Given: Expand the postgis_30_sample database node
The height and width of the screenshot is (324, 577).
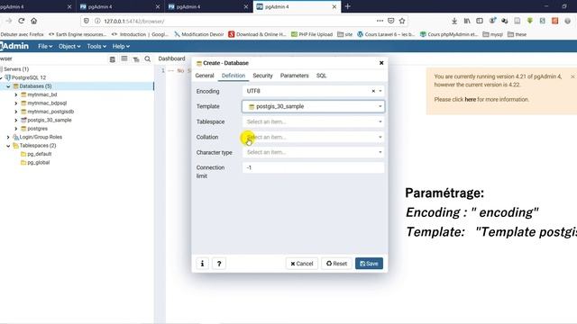Looking at the screenshot, I should point(16,120).
